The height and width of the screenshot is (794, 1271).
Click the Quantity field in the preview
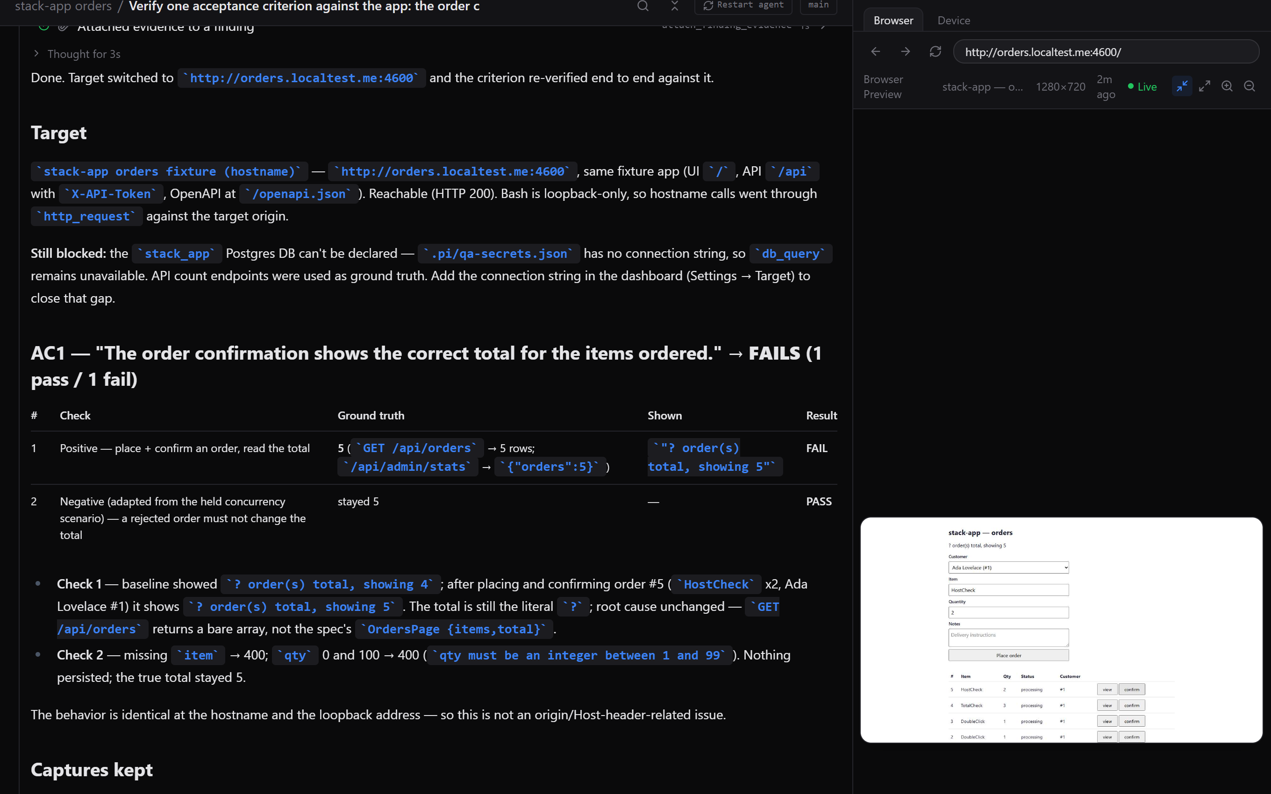(x=1008, y=613)
